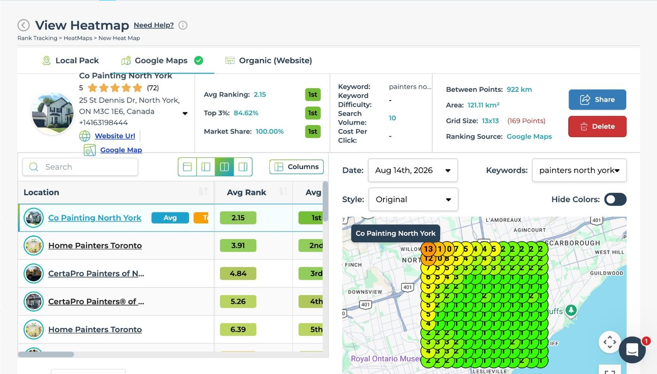The height and width of the screenshot is (374, 657).
Task: Click the table horizontal scrollbar
Action: click(46, 354)
